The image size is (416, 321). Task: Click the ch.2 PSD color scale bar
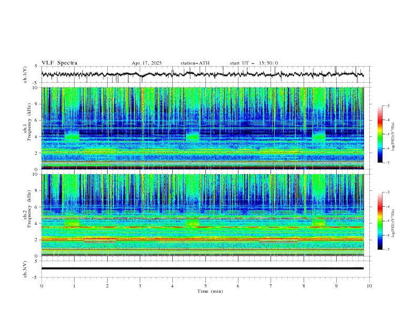pos(380,221)
